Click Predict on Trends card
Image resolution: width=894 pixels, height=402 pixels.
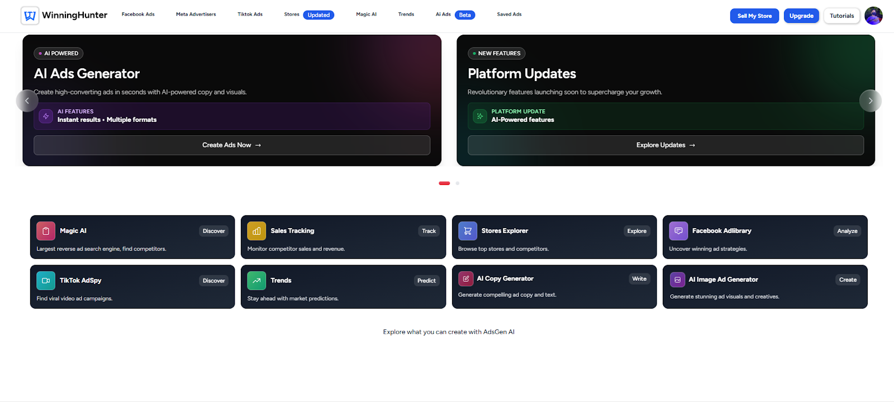426,281
